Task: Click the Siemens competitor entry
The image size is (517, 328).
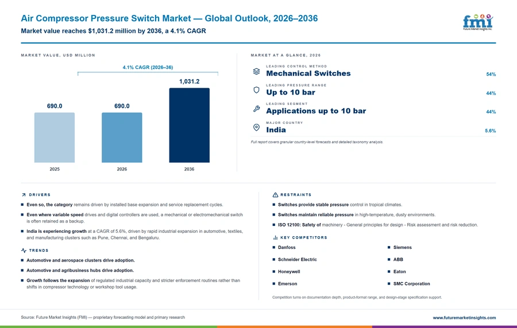Action: [402, 247]
